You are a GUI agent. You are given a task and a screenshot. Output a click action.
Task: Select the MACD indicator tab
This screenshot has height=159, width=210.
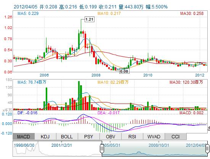(x=24, y=136)
